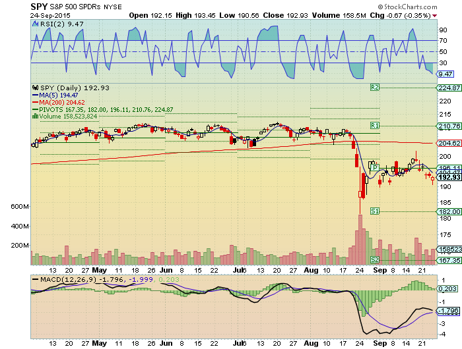Screen dimensions: 462x349
Task: Click the P pivot point marker
Action: point(375,168)
